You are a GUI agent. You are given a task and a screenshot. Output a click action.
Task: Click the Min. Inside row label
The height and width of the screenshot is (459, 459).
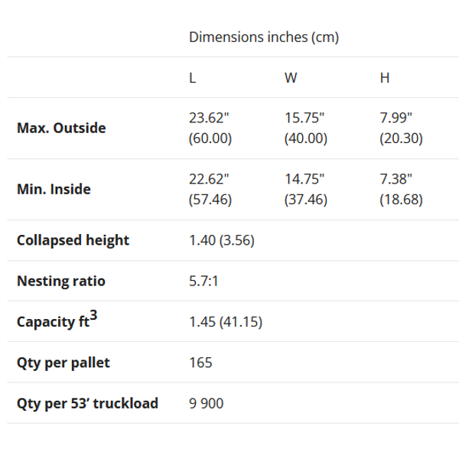54,189
